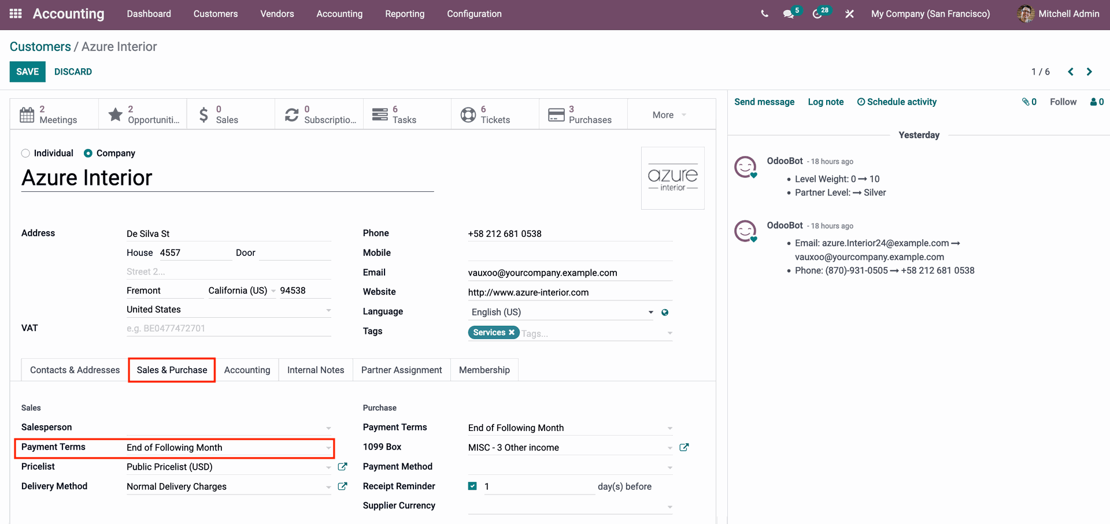Screen dimensions: 1110x524
Task: Click the Azure Interior logo image
Action: [673, 178]
